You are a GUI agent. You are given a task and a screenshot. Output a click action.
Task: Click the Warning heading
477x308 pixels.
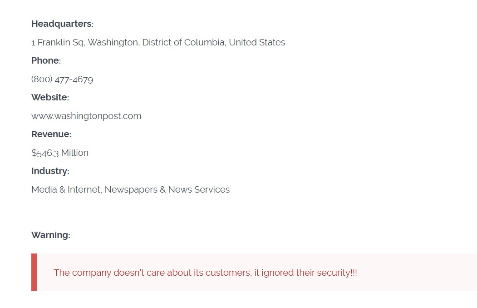click(50, 235)
